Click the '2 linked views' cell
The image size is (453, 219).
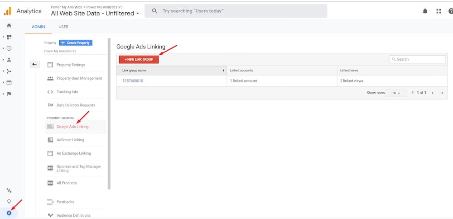click(x=392, y=81)
